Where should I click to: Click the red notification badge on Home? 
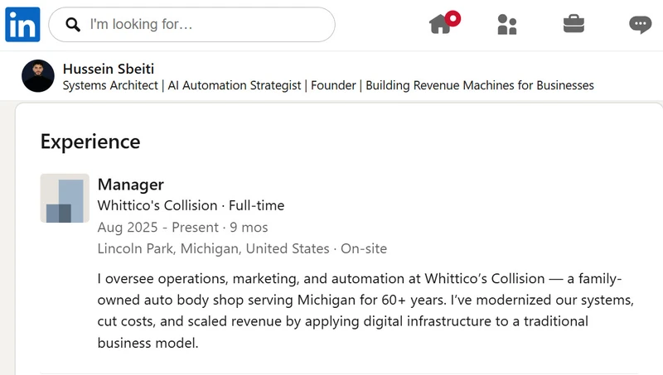[452, 18]
